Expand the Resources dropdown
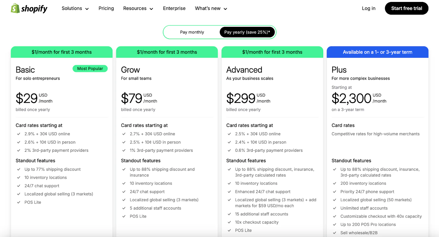 point(138,8)
